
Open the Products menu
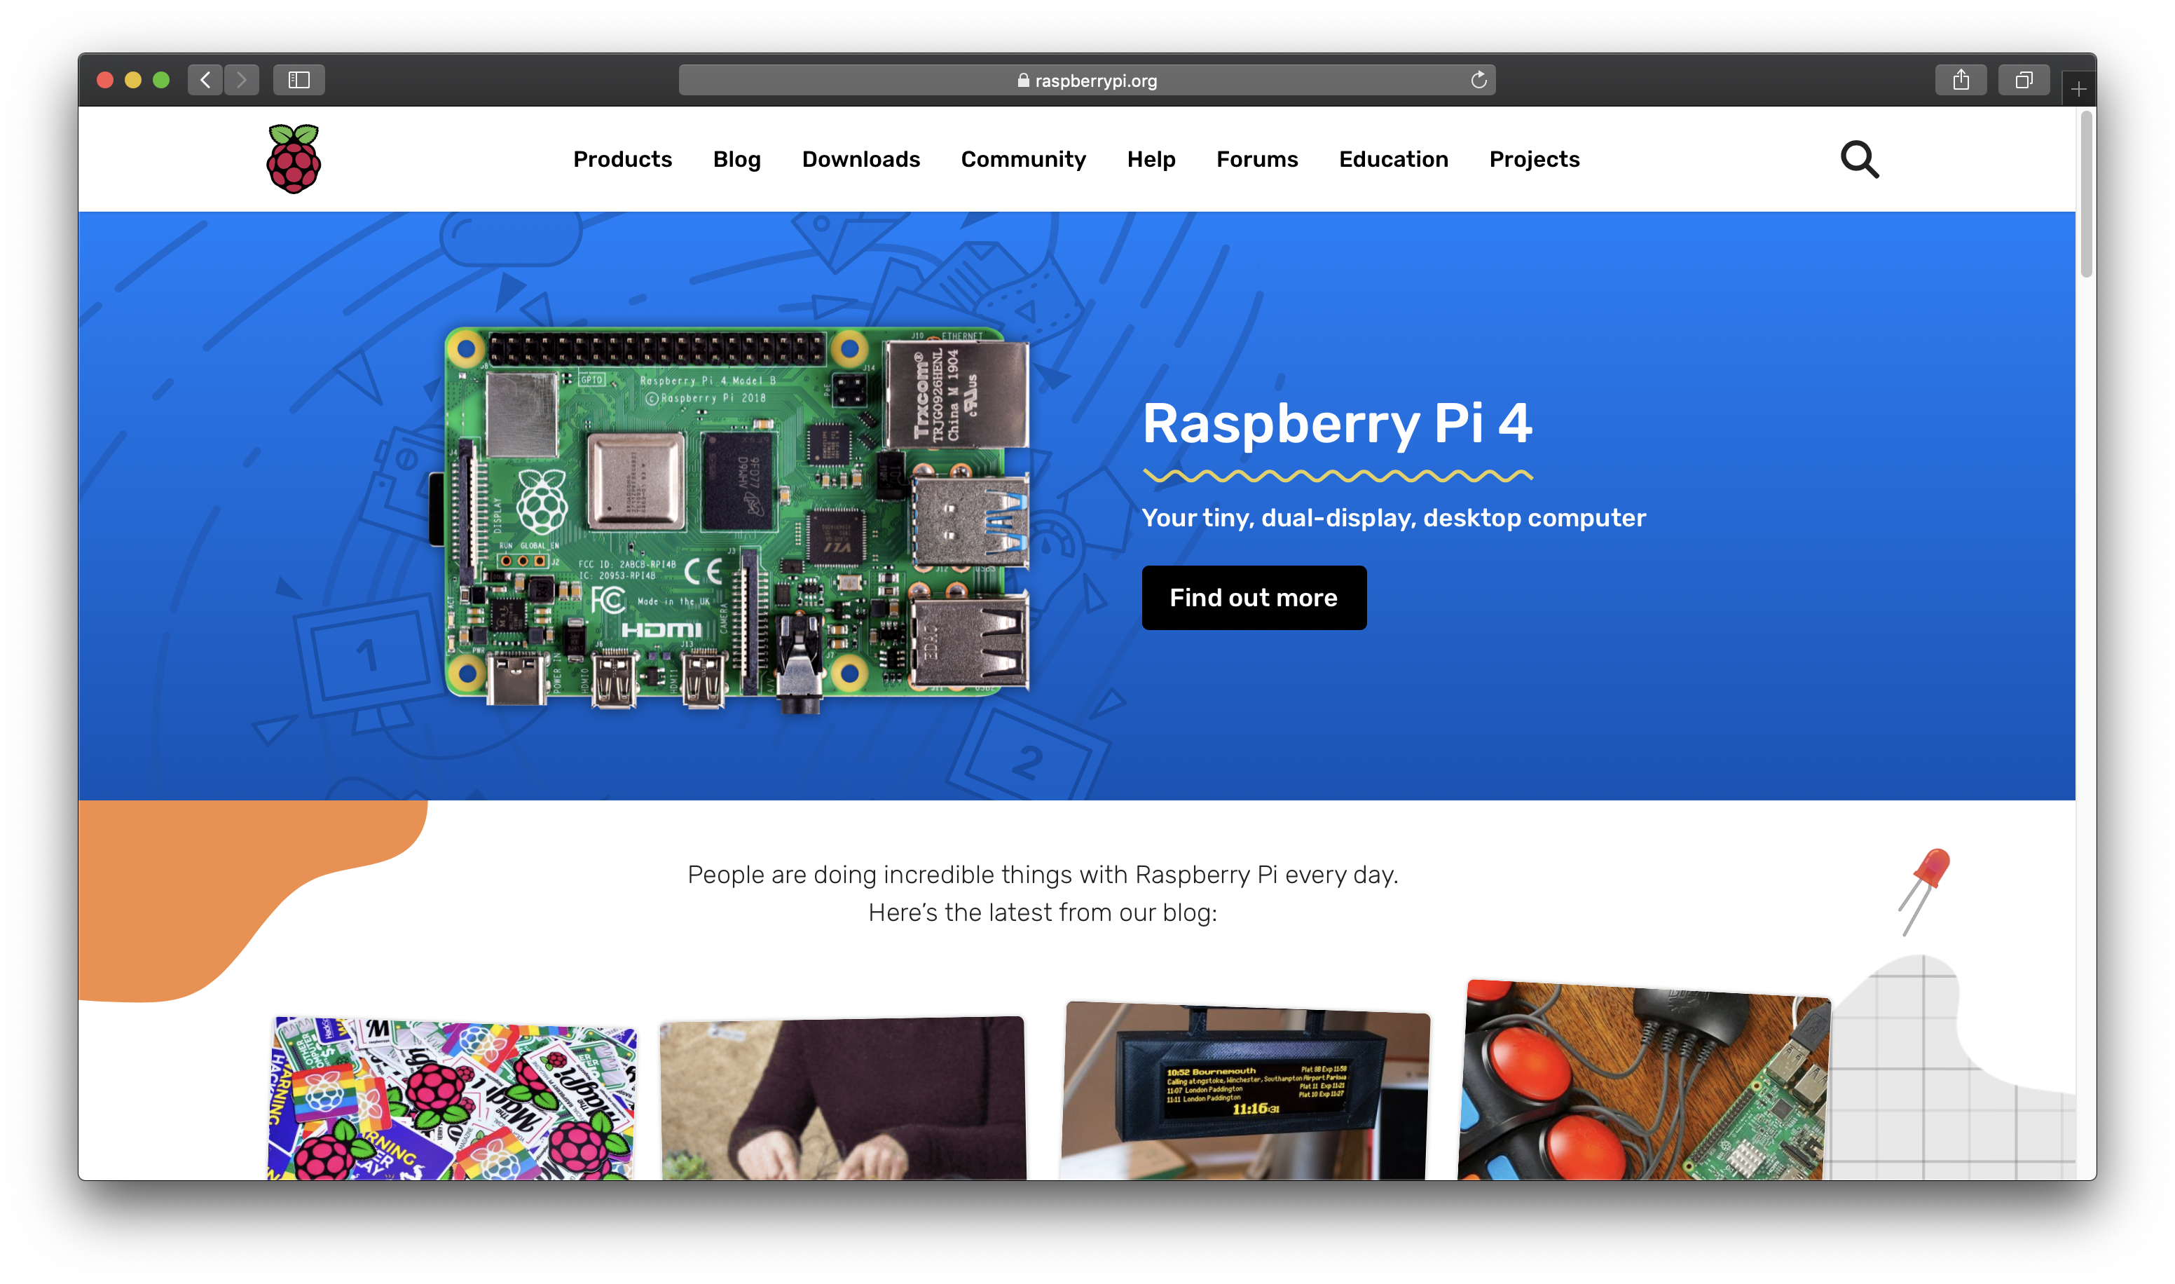pyautogui.click(x=623, y=159)
